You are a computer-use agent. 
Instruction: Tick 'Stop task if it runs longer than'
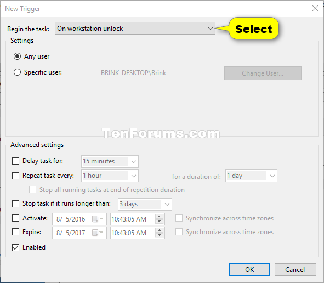click(15, 203)
